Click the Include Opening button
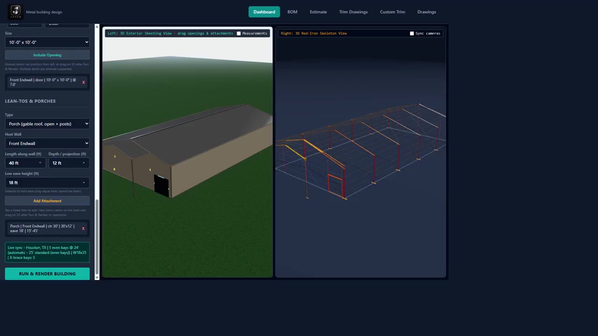Screen dimensions: 598x336 click(x=47, y=55)
